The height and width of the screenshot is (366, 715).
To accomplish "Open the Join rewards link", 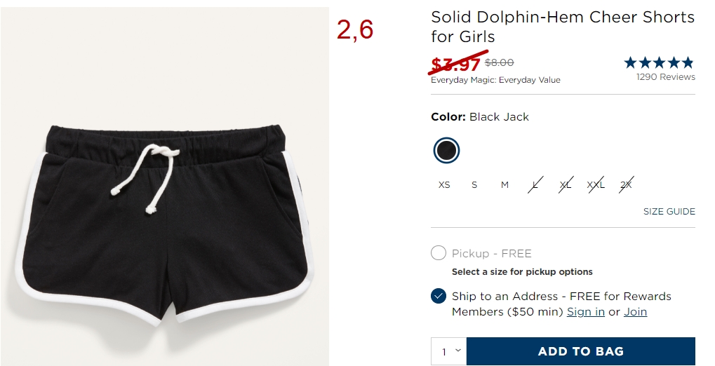I will pyautogui.click(x=635, y=312).
